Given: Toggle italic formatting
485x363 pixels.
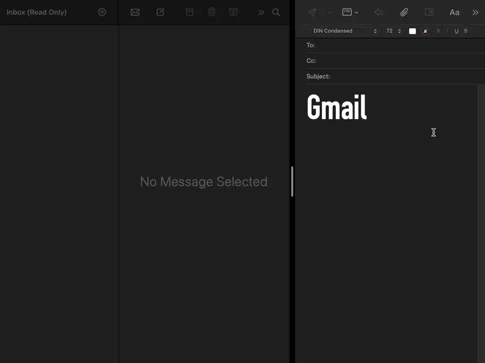Looking at the screenshot, I should click(447, 31).
